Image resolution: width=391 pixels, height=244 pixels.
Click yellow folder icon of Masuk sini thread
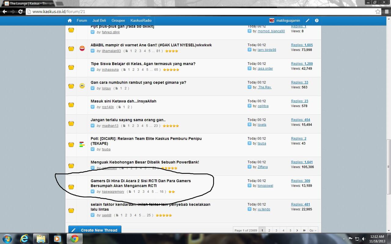click(x=71, y=105)
